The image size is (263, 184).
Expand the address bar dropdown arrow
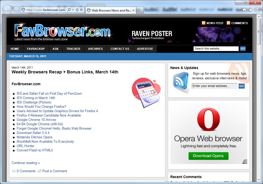tap(73, 10)
